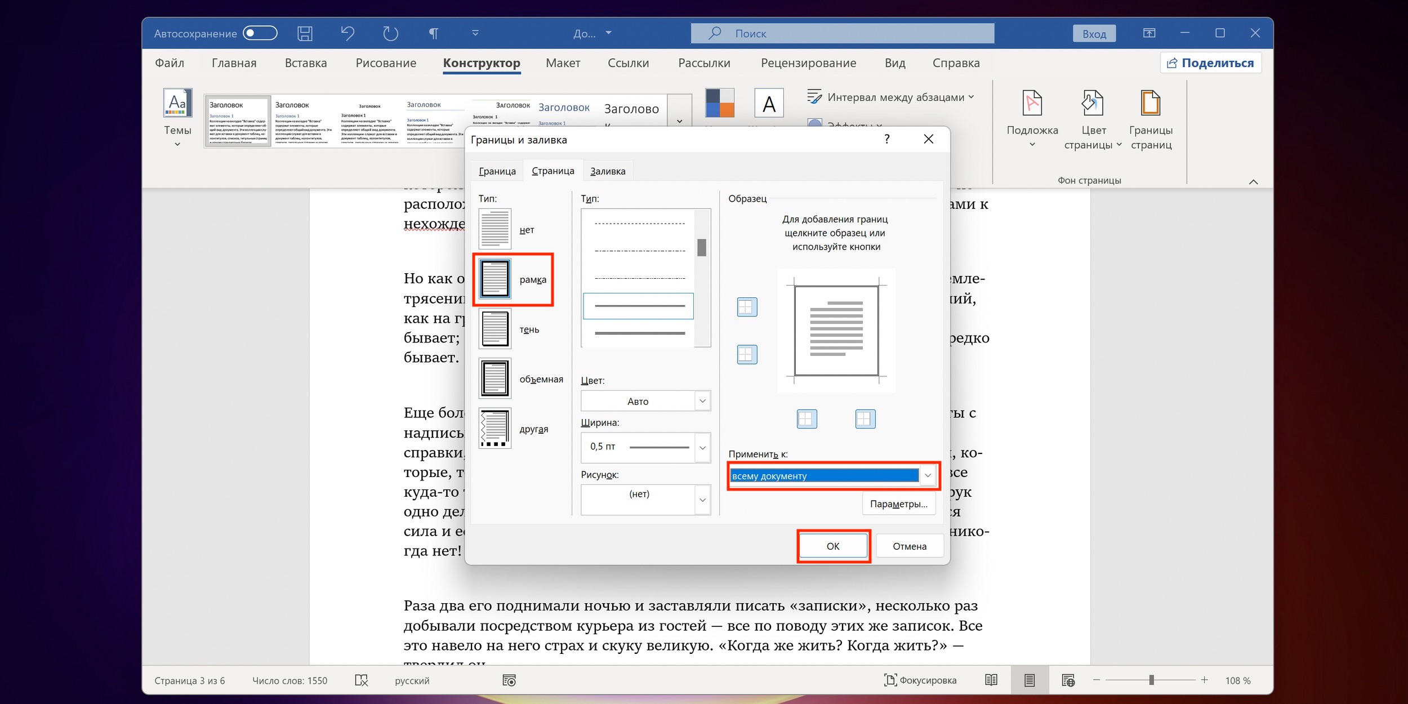Click the zoom slider handle

[1152, 680]
